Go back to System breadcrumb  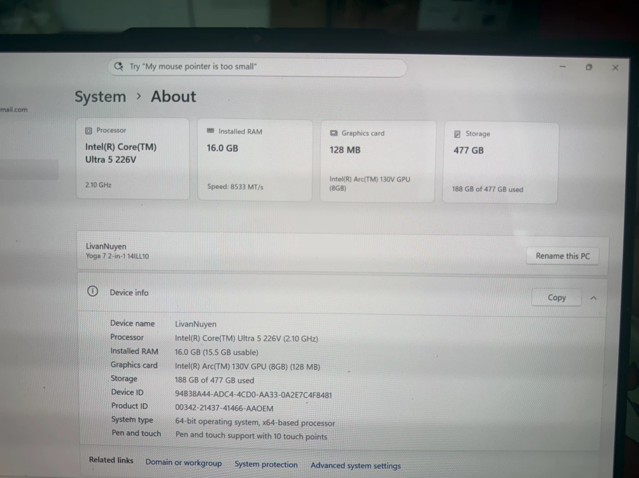coord(100,97)
